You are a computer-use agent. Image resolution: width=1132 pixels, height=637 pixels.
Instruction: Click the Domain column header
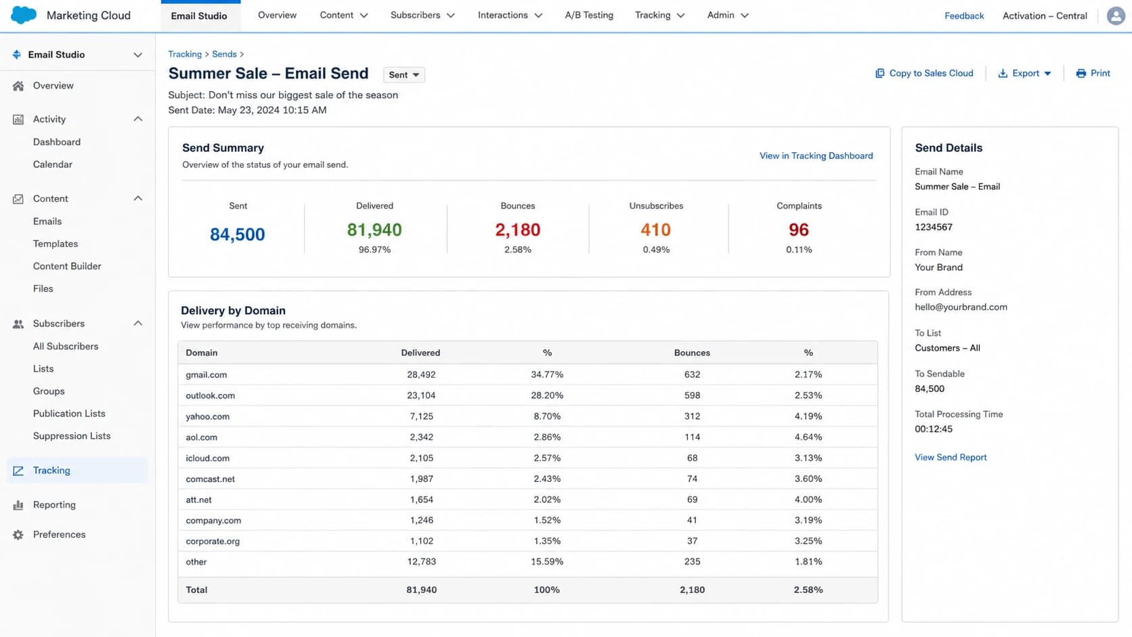click(x=202, y=353)
